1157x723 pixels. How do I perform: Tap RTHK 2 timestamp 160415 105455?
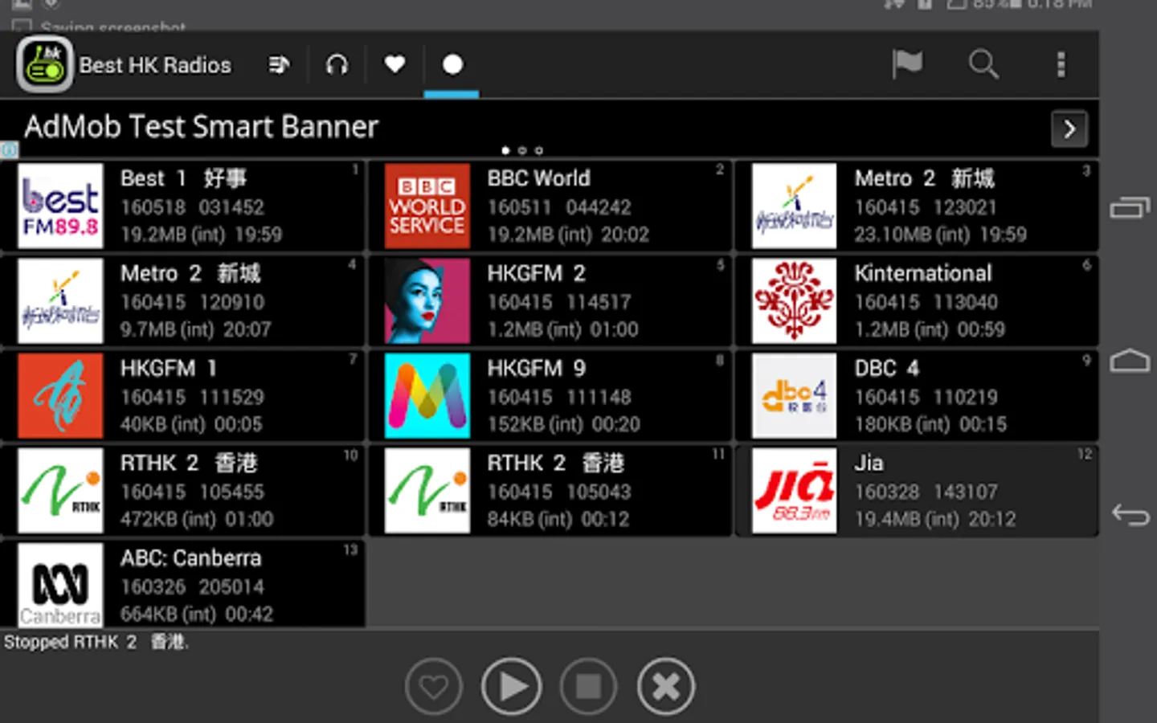(x=192, y=492)
